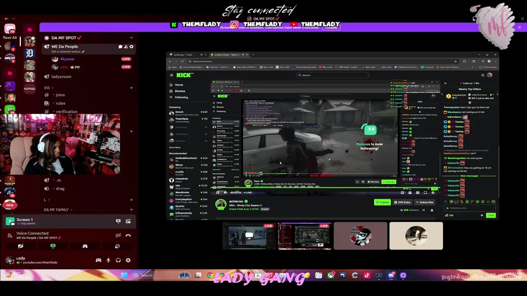
Task: Select the ladysroom voice channel
Action: coord(61,76)
